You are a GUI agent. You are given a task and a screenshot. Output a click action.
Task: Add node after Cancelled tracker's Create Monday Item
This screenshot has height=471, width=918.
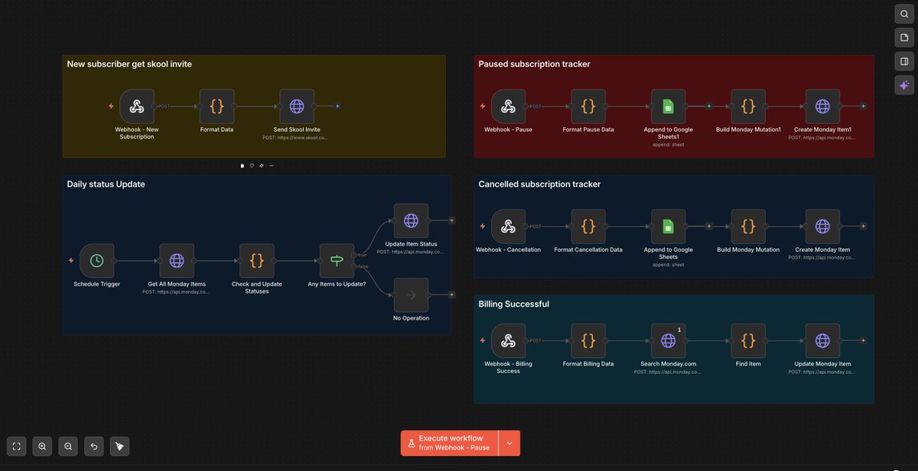pyautogui.click(x=863, y=226)
